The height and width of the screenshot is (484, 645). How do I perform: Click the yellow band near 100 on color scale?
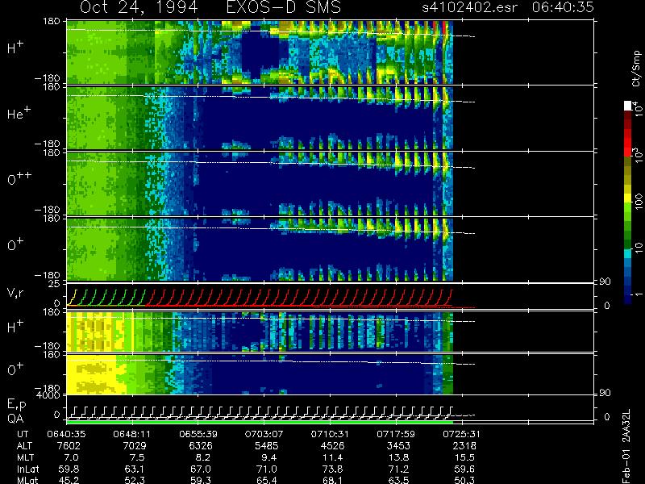point(628,199)
